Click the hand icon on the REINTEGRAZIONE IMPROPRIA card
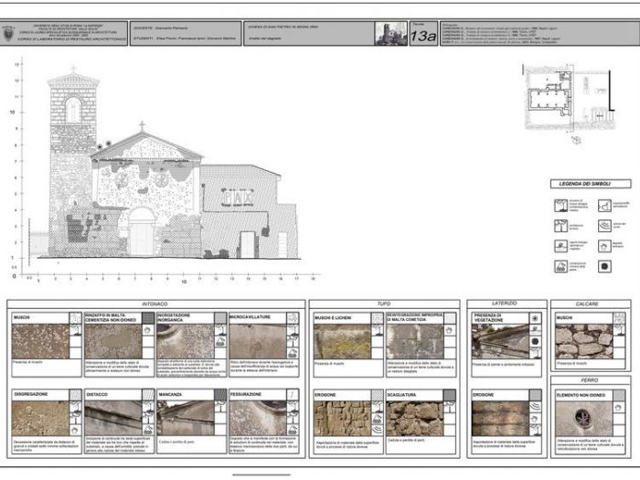640x480 pixels. point(450,330)
